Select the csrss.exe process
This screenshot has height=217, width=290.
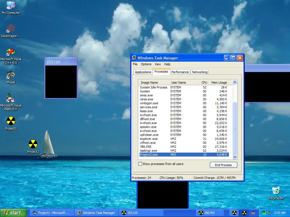[184, 99]
